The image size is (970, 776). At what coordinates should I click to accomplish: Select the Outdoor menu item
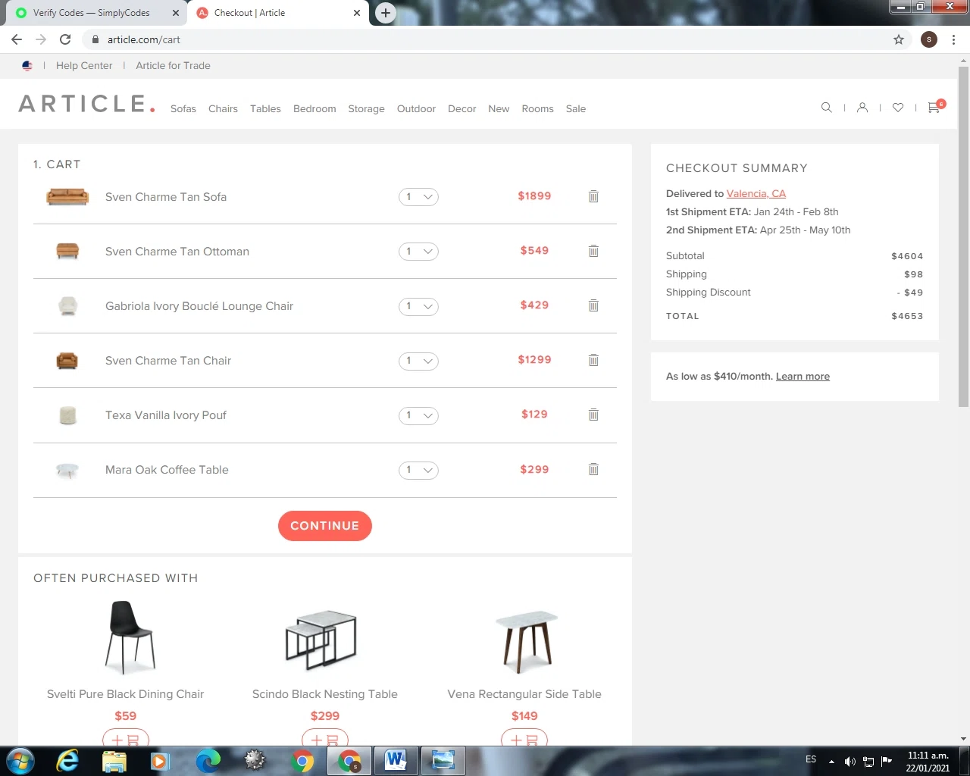click(416, 108)
